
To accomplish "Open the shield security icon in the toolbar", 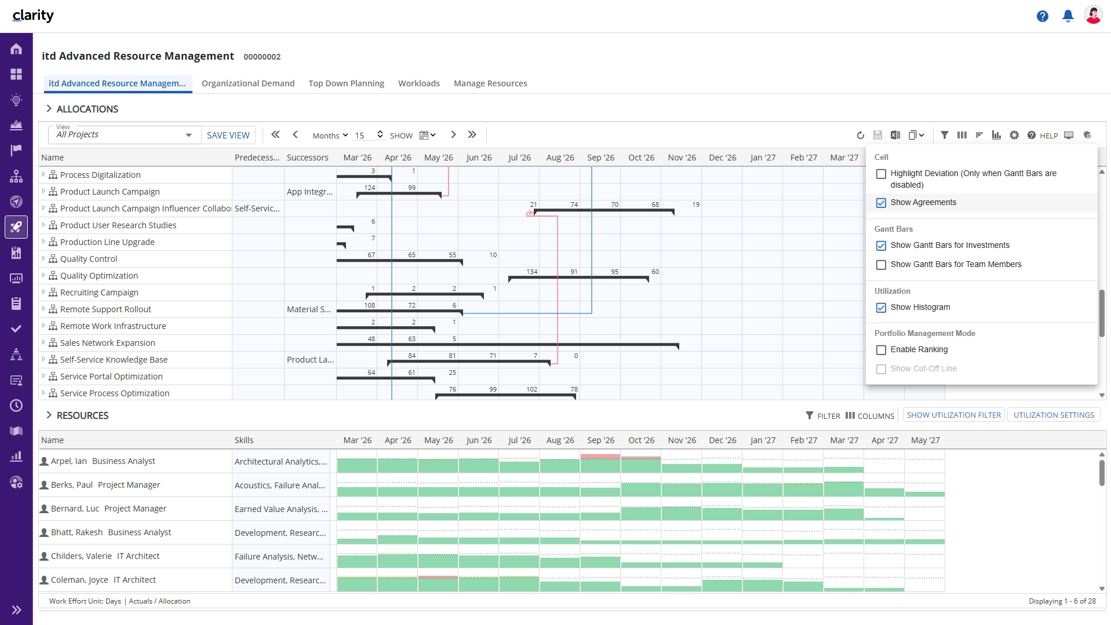I will (1087, 135).
